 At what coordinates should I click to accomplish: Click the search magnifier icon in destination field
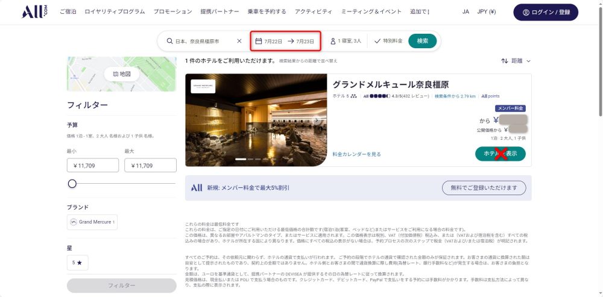click(169, 41)
